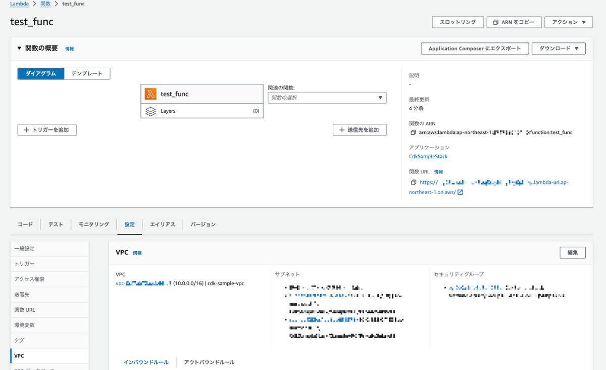Click copy icon beside function URL
The width and height of the screenshot is (606, 370).
pyautogui.click(x=414, y=182)
